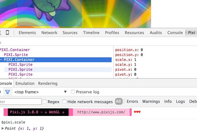Click in the console filter text field
This screenshot has width=197, height=131.
tap(20, 102)
